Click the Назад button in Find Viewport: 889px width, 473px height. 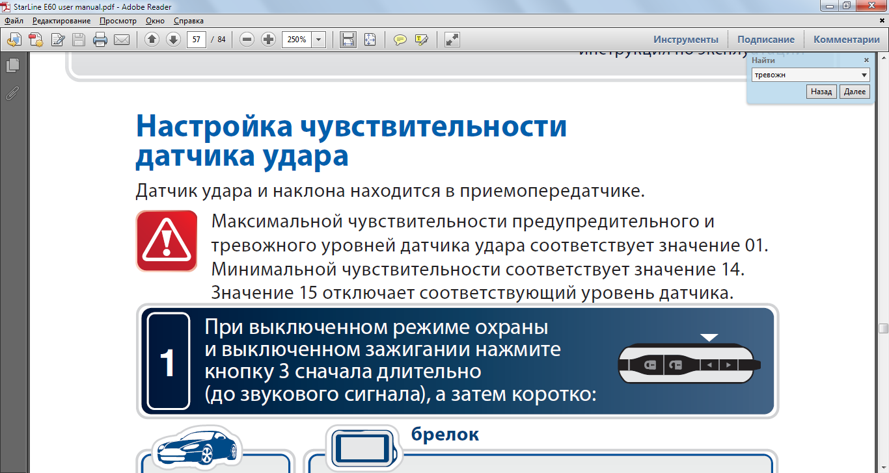click(x=821, y=92)
